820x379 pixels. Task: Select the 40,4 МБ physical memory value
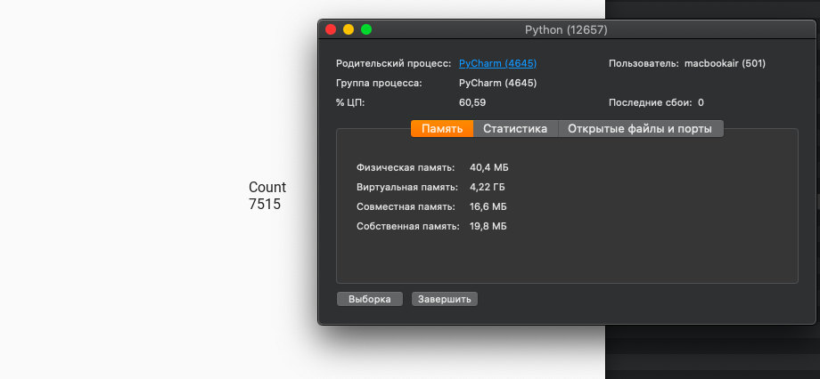[x=489, y=167]
